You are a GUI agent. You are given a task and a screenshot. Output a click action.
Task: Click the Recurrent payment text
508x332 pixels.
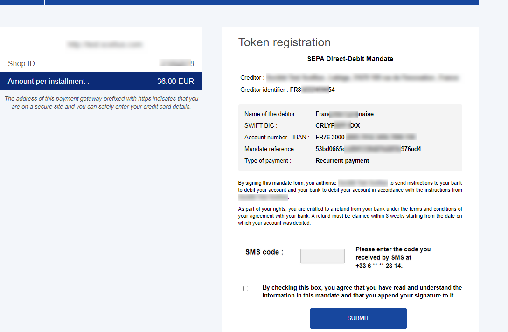point(342,161)
